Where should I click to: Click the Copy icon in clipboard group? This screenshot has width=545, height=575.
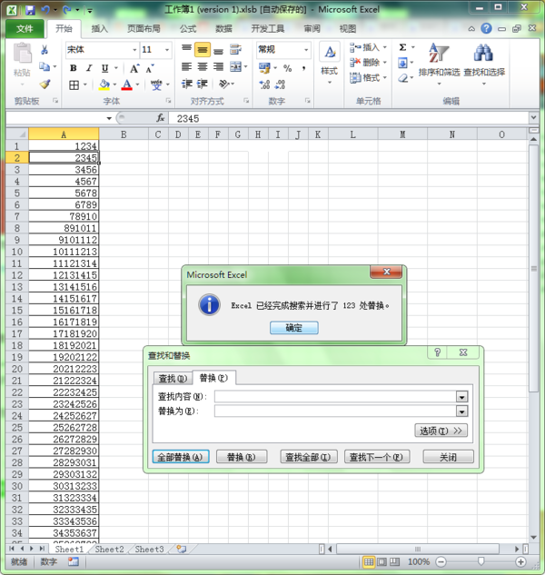[x=45, y=66]
